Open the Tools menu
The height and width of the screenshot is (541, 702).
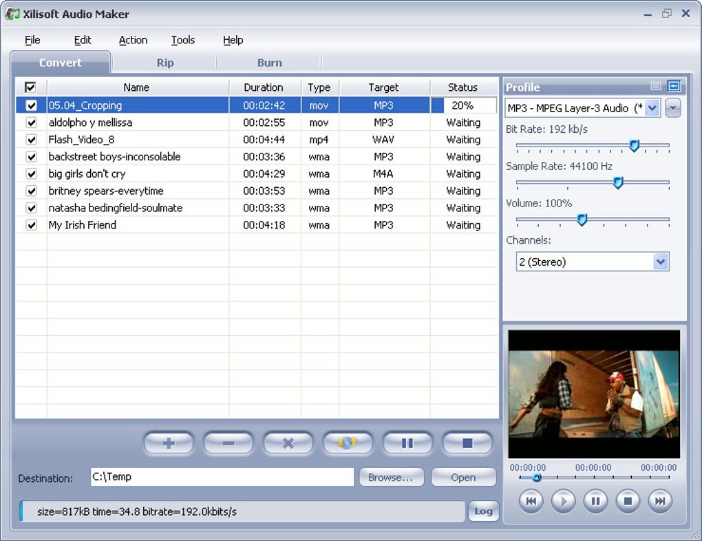point(183,40)
